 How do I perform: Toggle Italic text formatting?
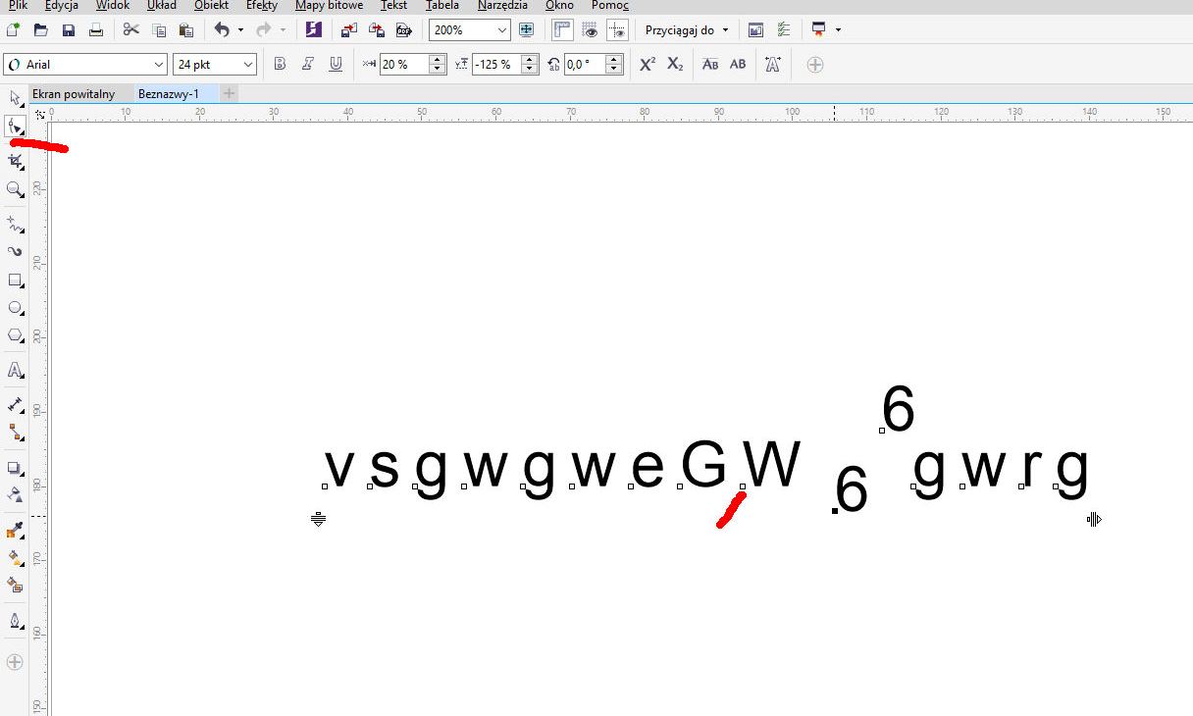308,65
